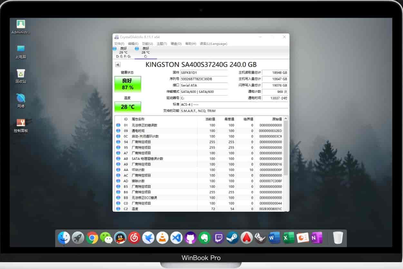
Task: Open the QQ penguin icon
Action: pos(120,238)
